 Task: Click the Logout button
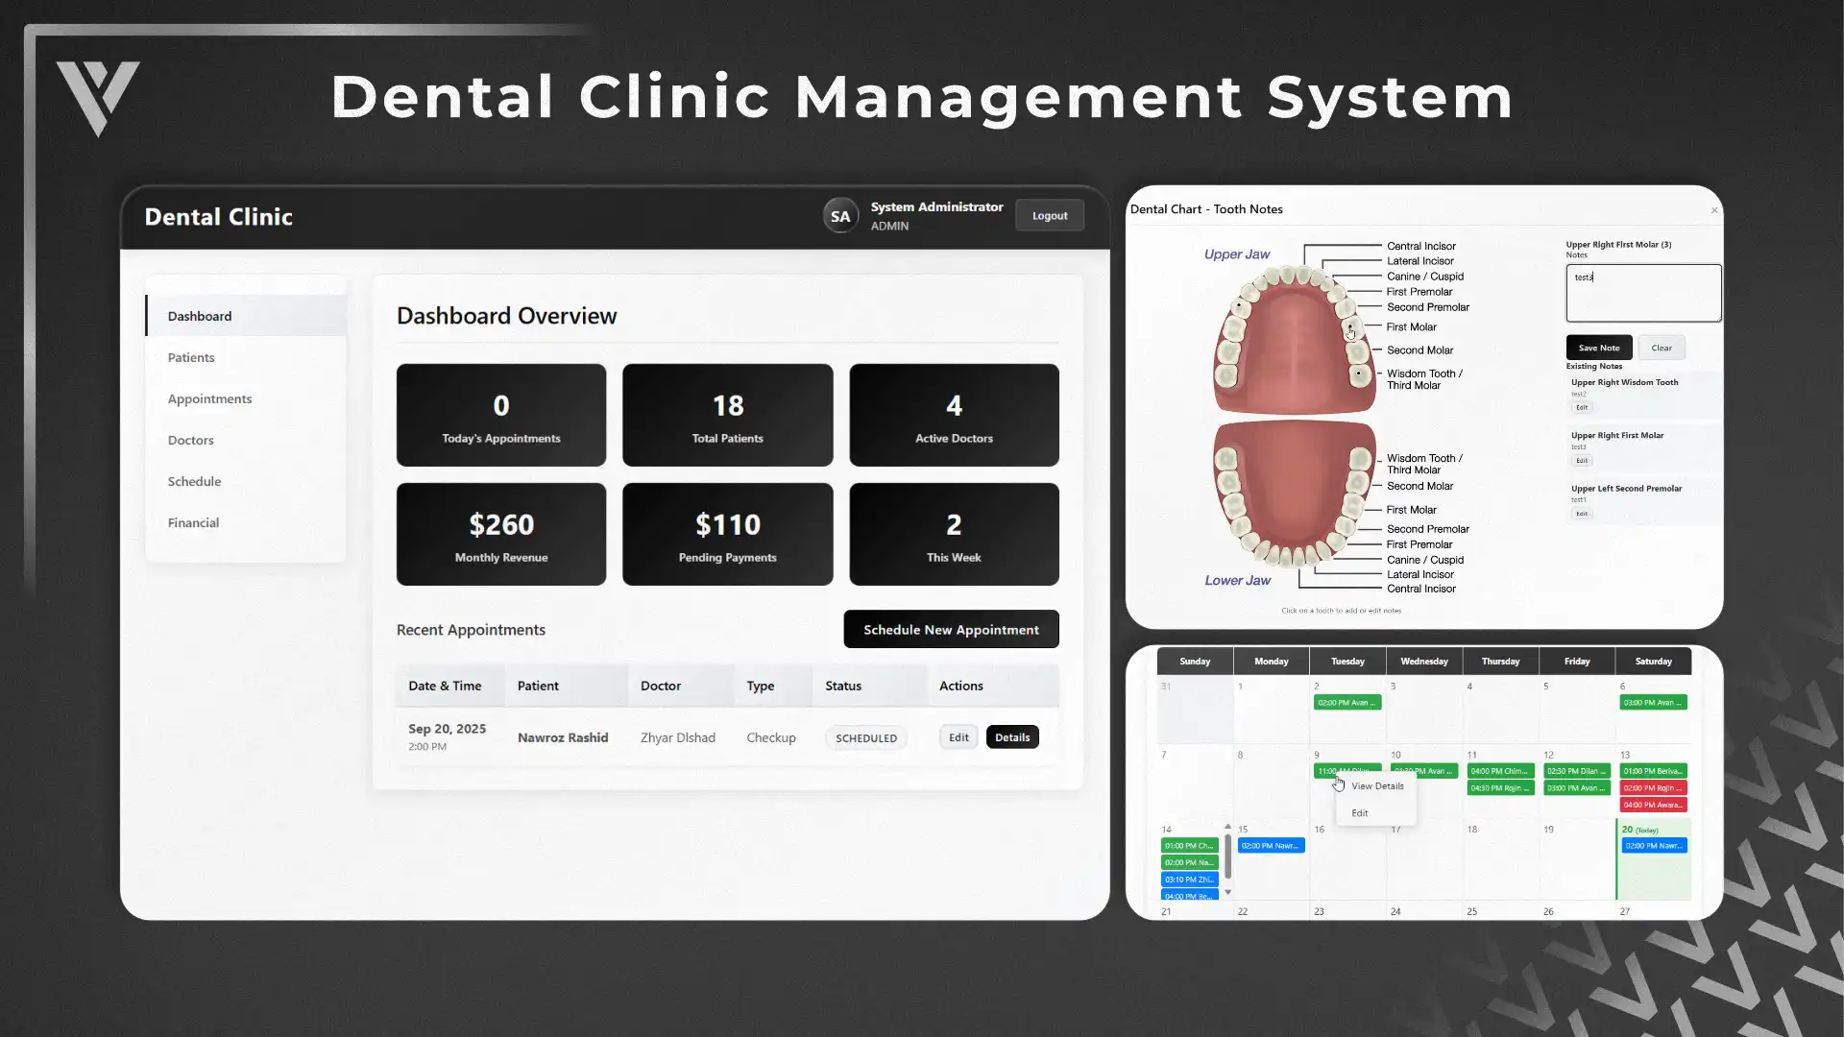[x=1049, y=215]
